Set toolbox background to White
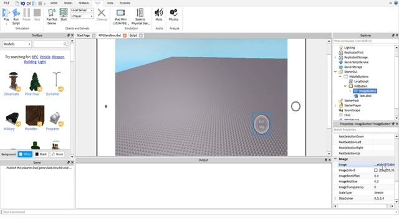The image size is (399, 224). pos(25,154)
